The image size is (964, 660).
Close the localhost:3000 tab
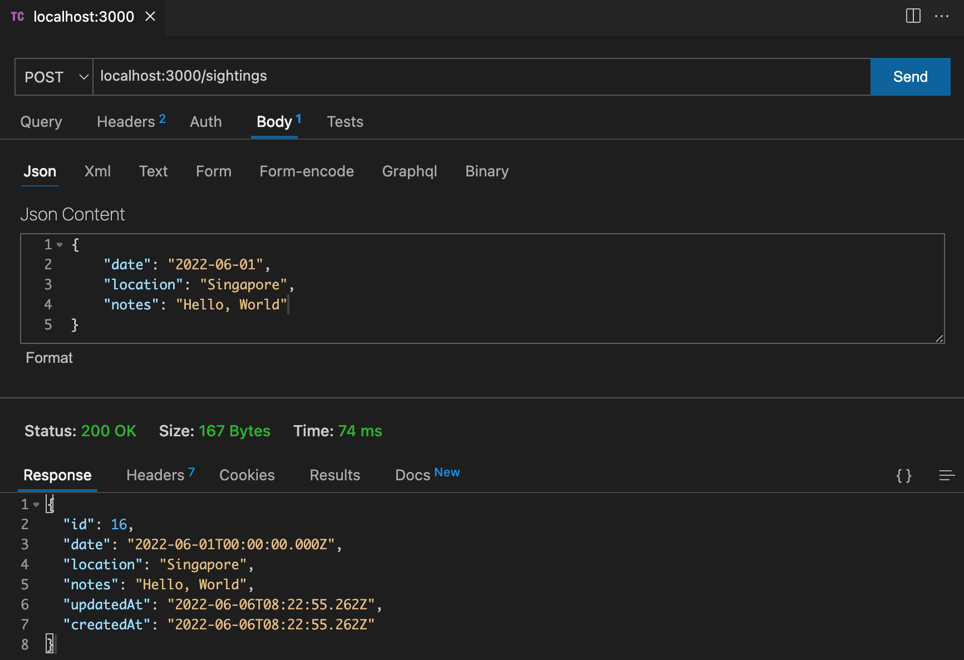150,17
